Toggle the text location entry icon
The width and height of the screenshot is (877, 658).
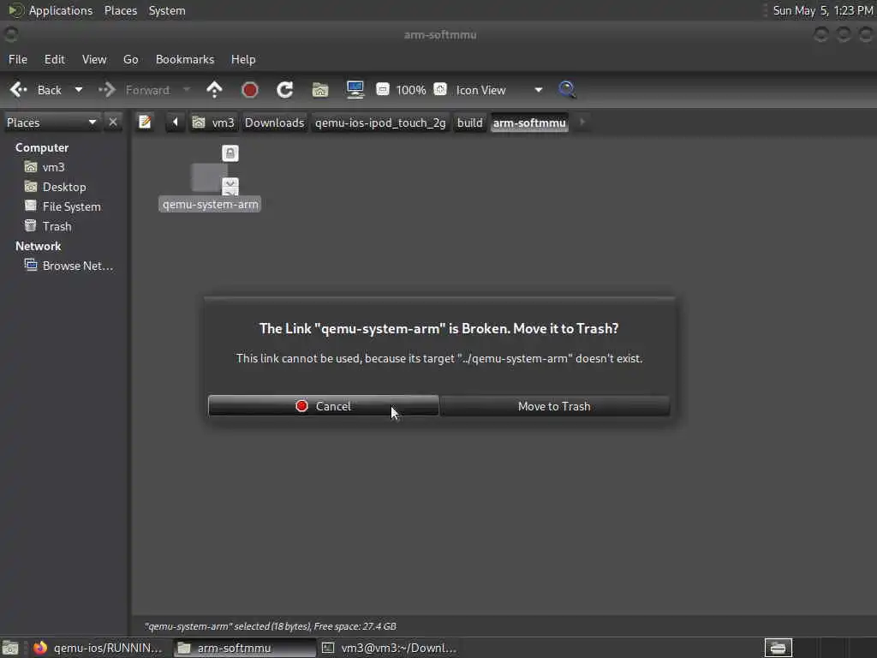click(145, 122)
